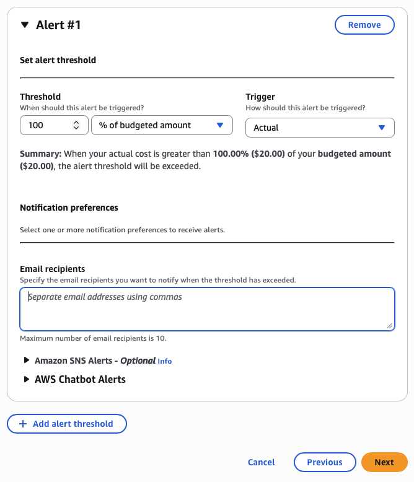Viewport: 414px width, 482px height.
Task: Proceed with the orange Next button
Action: point(384,462)
